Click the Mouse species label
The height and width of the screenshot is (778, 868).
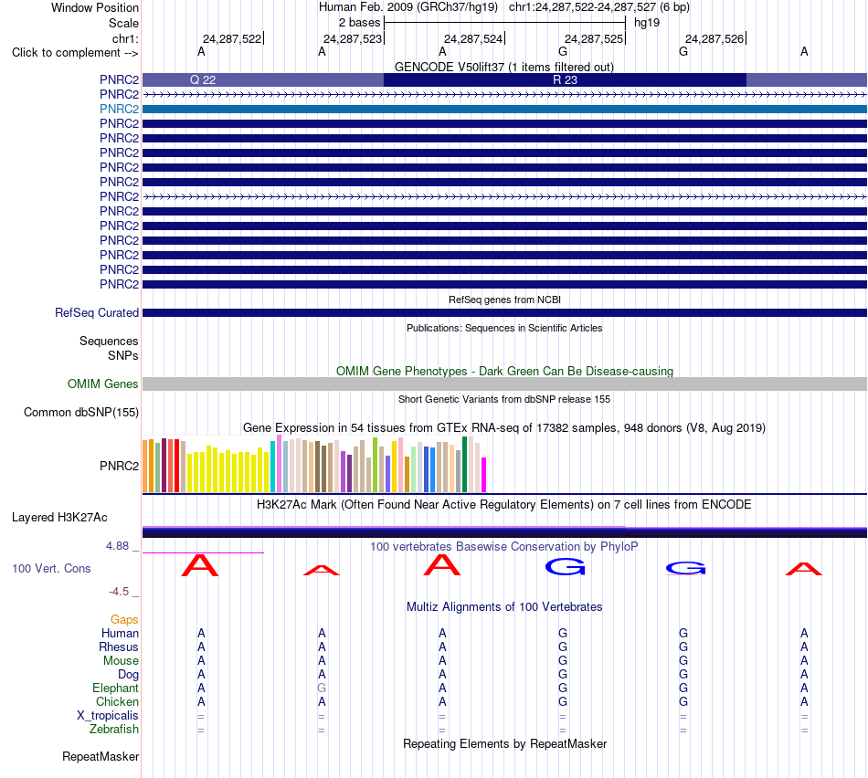pyautogui.click(x=121, y=661)
